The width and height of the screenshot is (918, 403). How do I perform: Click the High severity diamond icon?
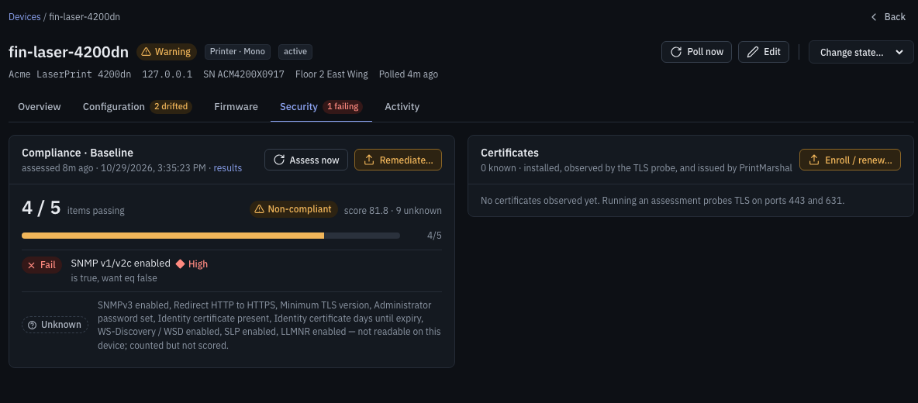[181, 263]
